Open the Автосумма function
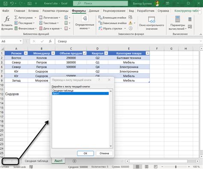This screenshot has width=203, height=169. click(x=24, y=18)
